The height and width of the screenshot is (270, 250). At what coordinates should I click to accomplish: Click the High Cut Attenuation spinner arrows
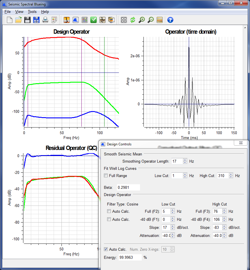pyautogui.click(x=224, y=235)
